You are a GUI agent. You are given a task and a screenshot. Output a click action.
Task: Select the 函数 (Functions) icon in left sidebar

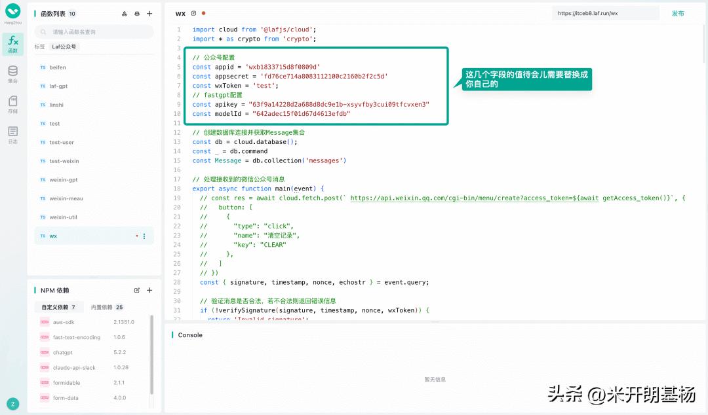coord(12,43)
